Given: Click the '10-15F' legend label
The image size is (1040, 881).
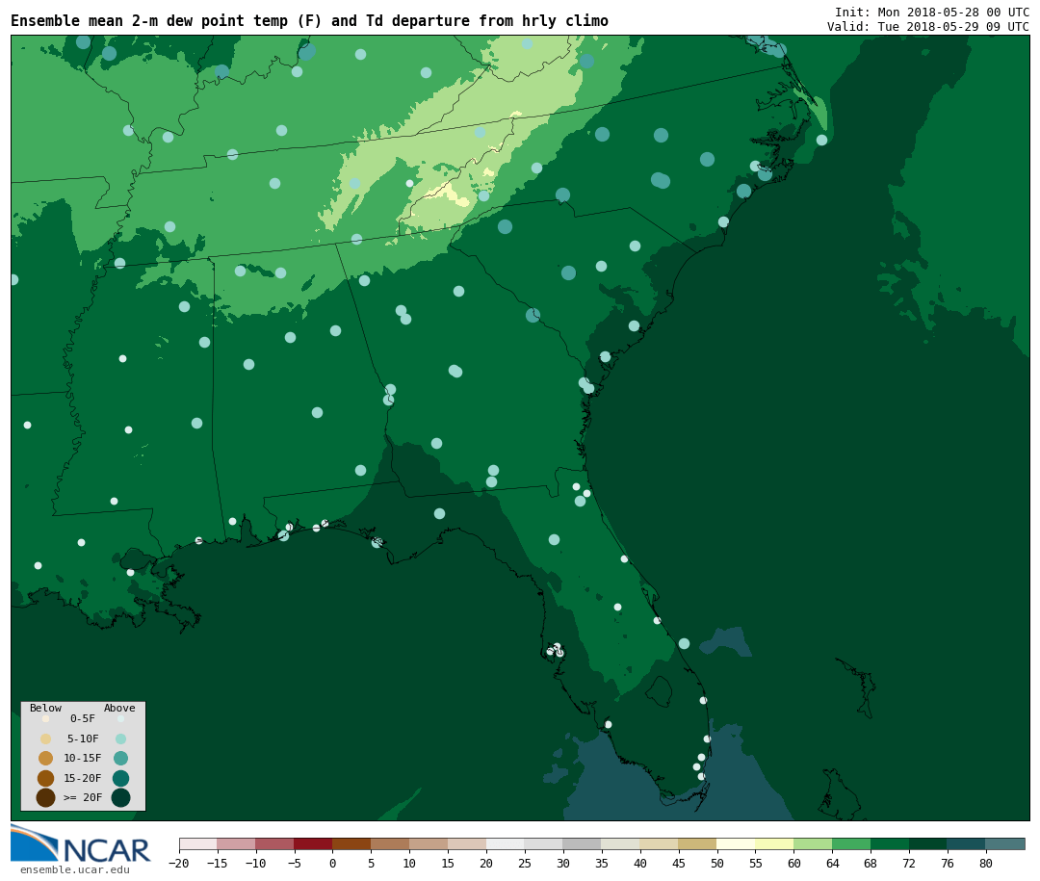Looking at the screenshot, I should (83, 758).
